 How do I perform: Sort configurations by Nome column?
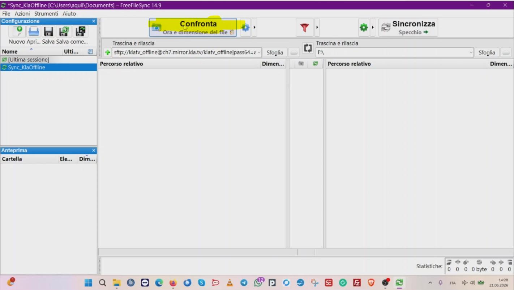[x=31, y=52]
